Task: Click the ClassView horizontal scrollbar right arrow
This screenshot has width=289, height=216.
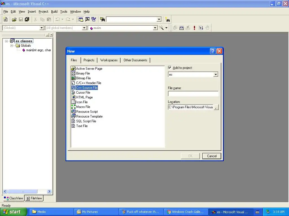Action: click(49, 191)
